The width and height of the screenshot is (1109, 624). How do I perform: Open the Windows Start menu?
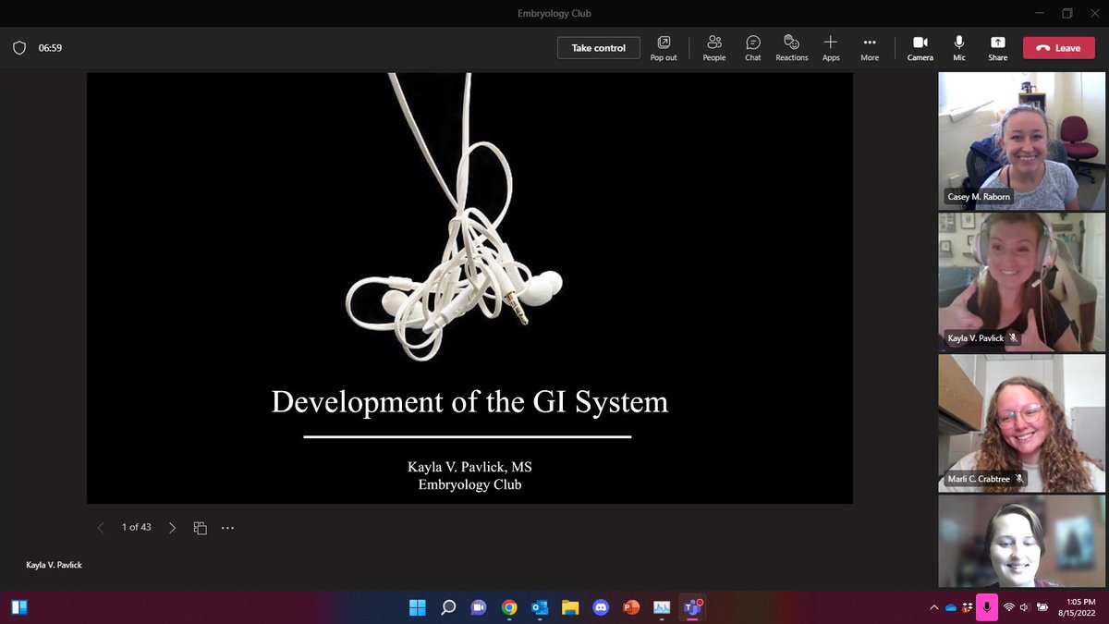[417, 608]
